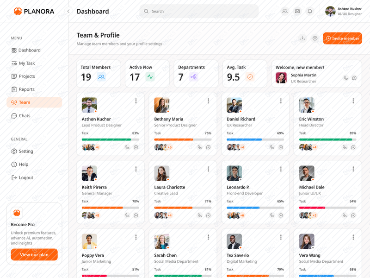Click the PLANORA logo
Screen dimensions: 370x278
pyautogui.click(x=34, y=11)
